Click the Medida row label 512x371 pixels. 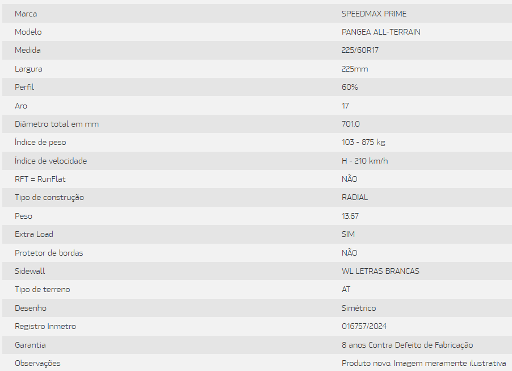pos(28,50)
